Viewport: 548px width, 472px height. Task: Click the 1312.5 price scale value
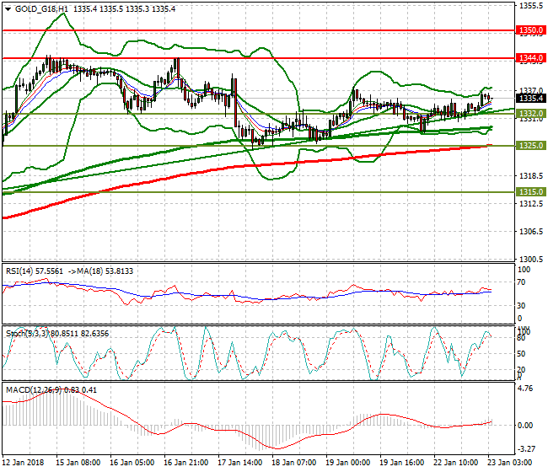tap(531, 203)
